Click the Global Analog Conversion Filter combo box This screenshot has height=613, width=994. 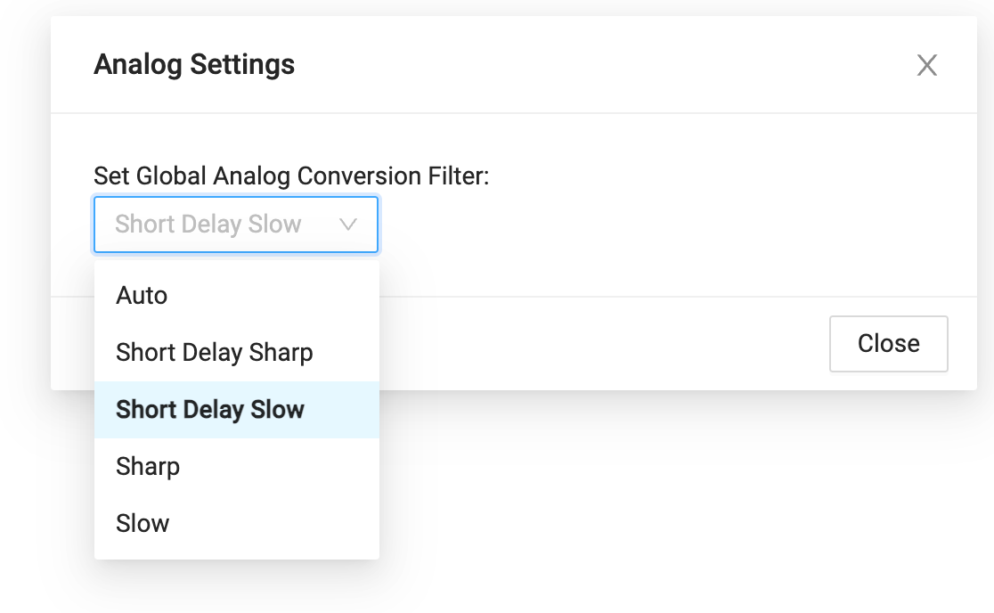[x=236, y=225]
